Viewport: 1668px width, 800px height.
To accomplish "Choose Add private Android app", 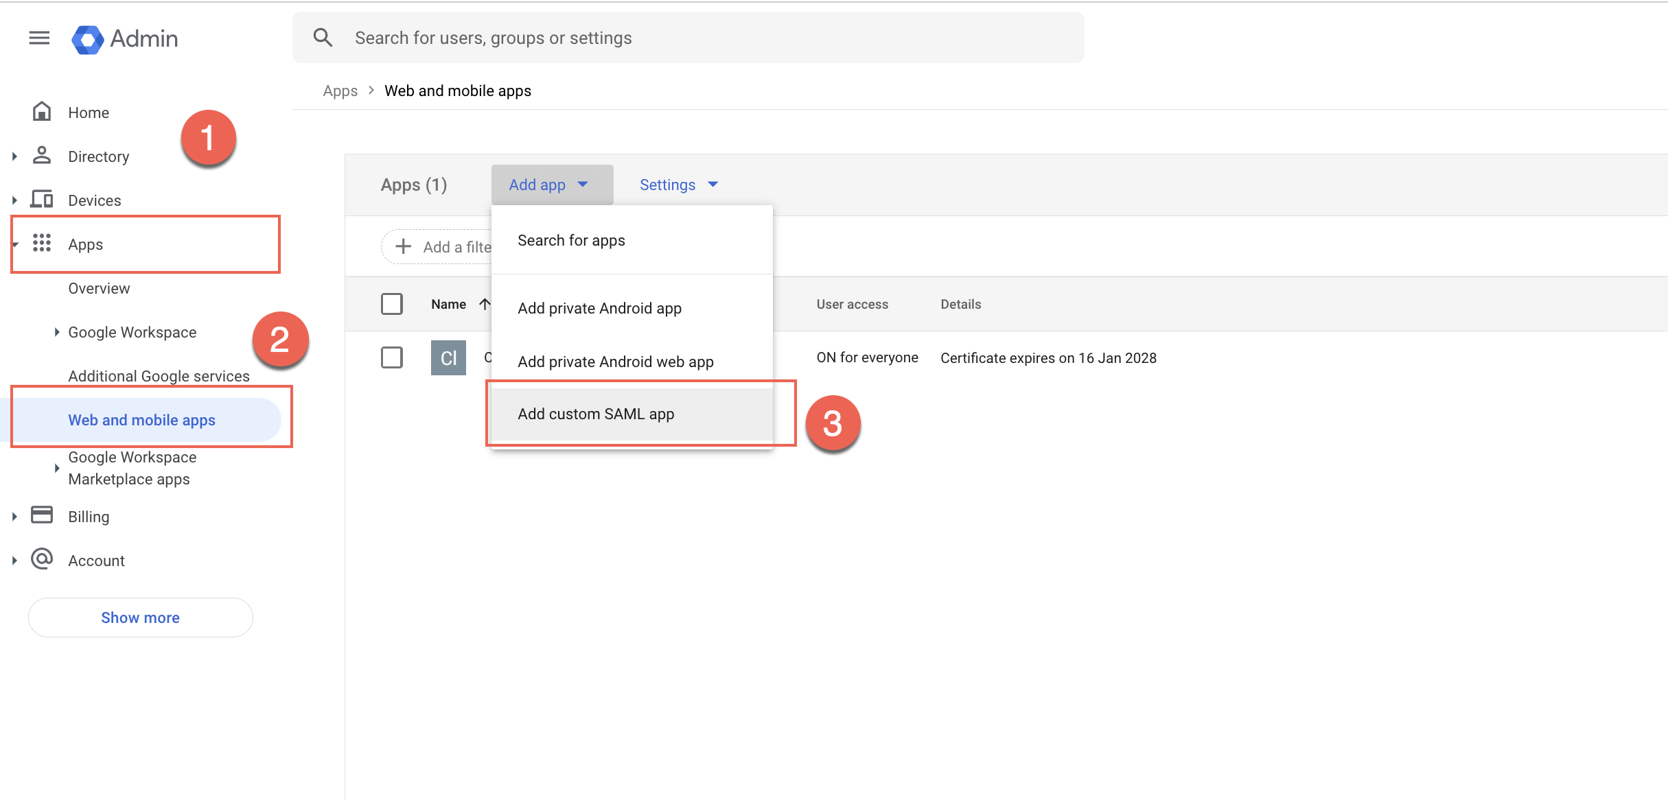I will [x=632, y=308].
